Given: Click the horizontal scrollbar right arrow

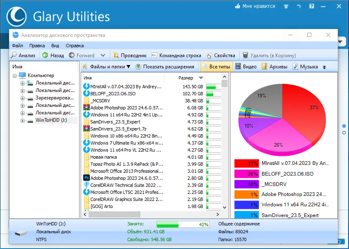Looking at the screenshot, I should click(x=218, y=215).
